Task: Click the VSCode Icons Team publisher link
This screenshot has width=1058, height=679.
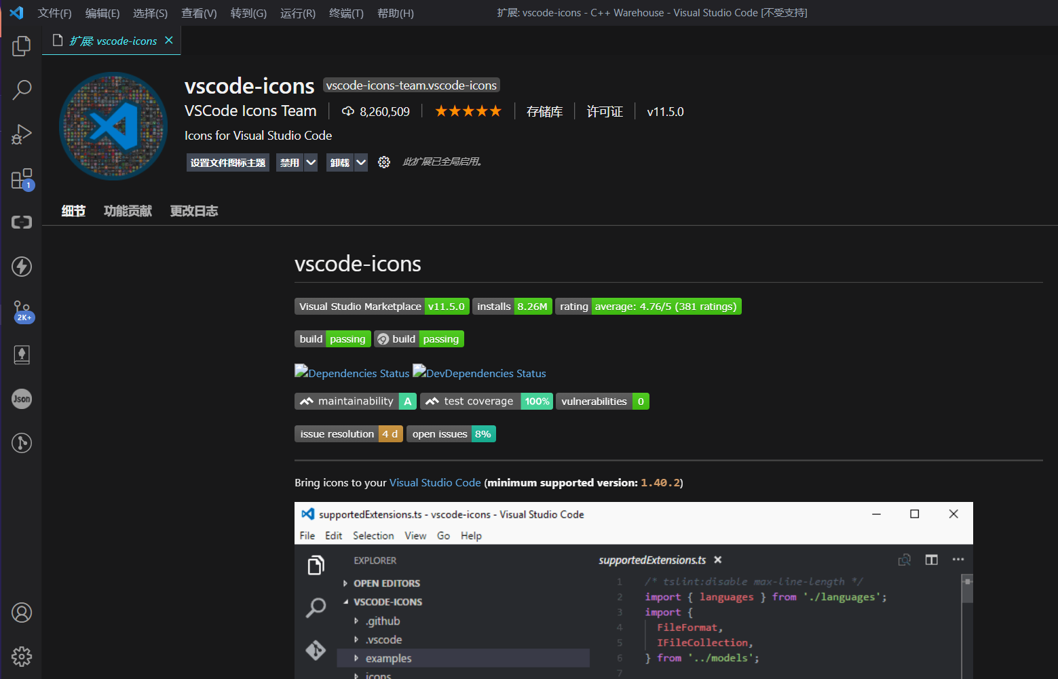Action: (250, 111)
